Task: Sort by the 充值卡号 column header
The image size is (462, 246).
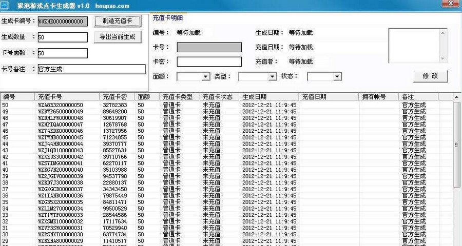Action: click(67, 97)
